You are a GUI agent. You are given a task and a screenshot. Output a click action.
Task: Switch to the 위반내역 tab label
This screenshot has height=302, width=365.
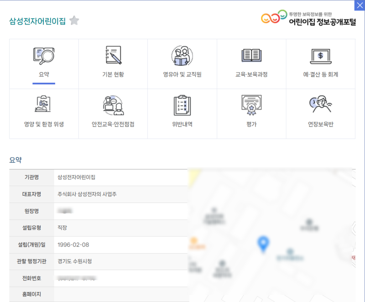click(182, 124)
